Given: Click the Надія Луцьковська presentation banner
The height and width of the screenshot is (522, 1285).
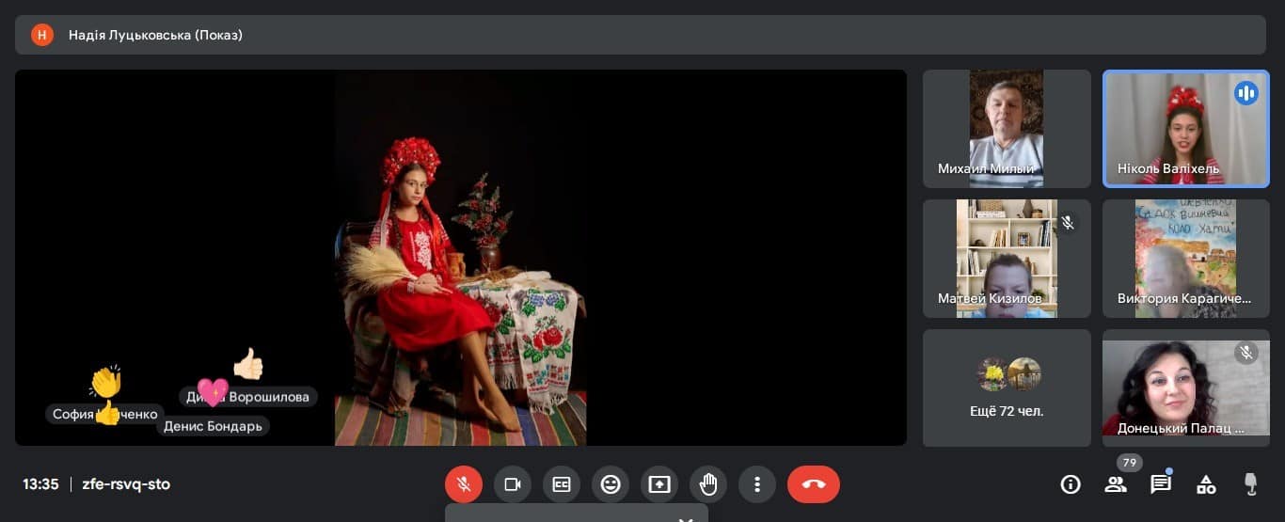Looking at the screenshot, I should pos(642,35).
